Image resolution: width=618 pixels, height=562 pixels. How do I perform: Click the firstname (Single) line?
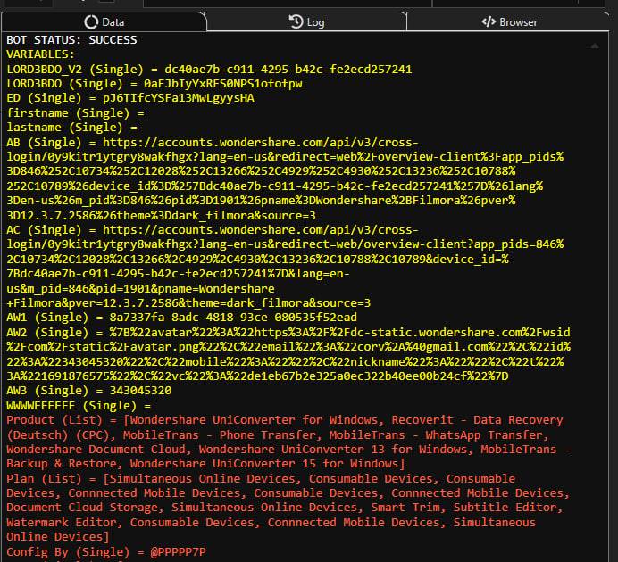click(75, 113)
